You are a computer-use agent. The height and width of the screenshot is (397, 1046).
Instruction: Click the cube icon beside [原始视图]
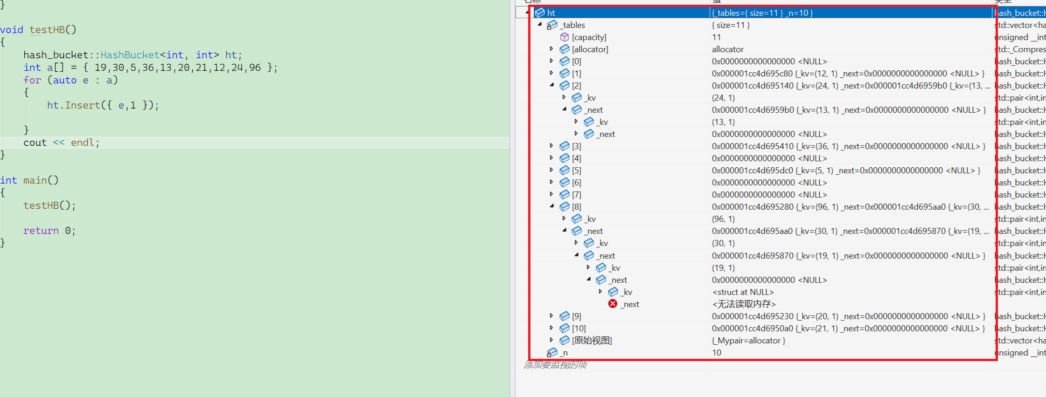point(565,340)
